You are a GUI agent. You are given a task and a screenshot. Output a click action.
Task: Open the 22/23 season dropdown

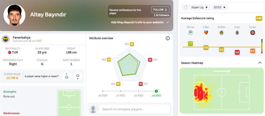[220, 7]
